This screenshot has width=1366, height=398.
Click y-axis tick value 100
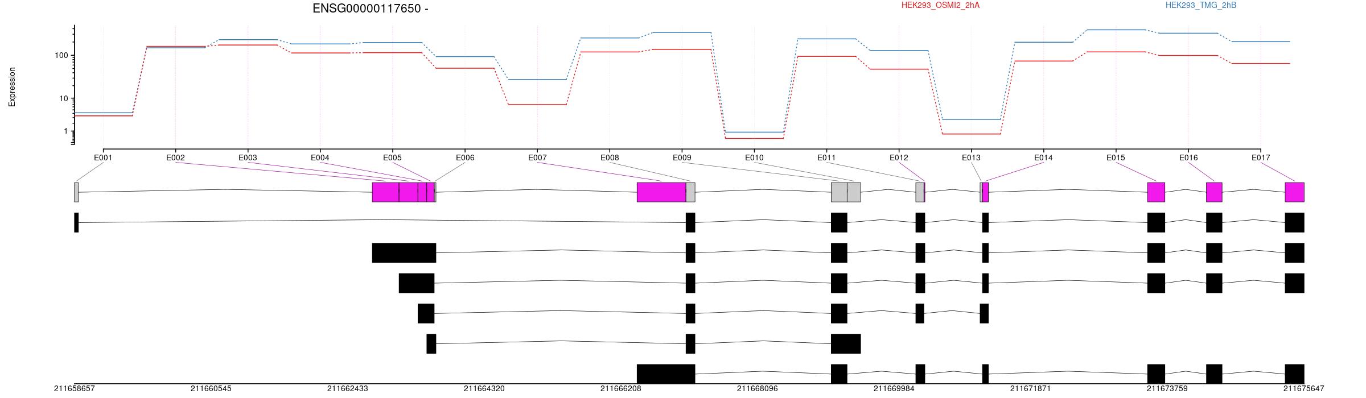(x=61, y=55)
